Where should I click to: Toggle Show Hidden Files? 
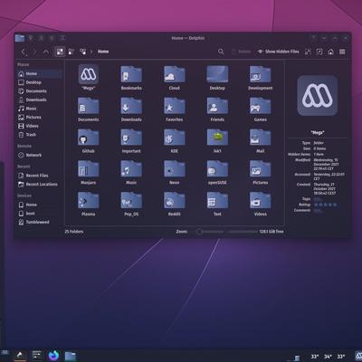pos(278,52)
